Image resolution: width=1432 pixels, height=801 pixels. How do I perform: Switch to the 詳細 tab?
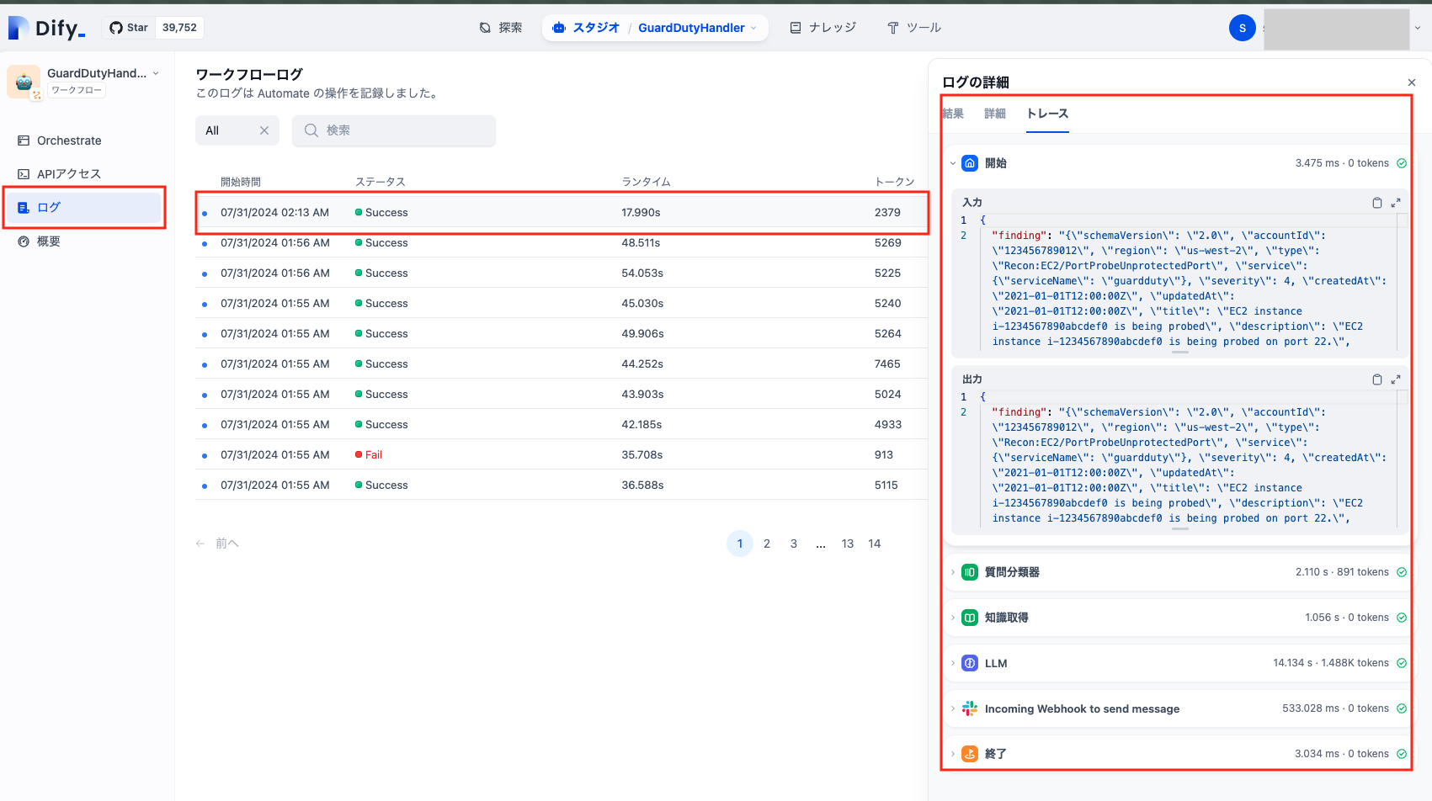point(995,114)
